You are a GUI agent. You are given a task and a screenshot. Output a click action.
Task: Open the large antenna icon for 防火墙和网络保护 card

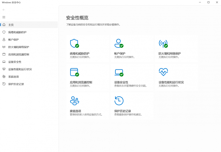(163, 44)
